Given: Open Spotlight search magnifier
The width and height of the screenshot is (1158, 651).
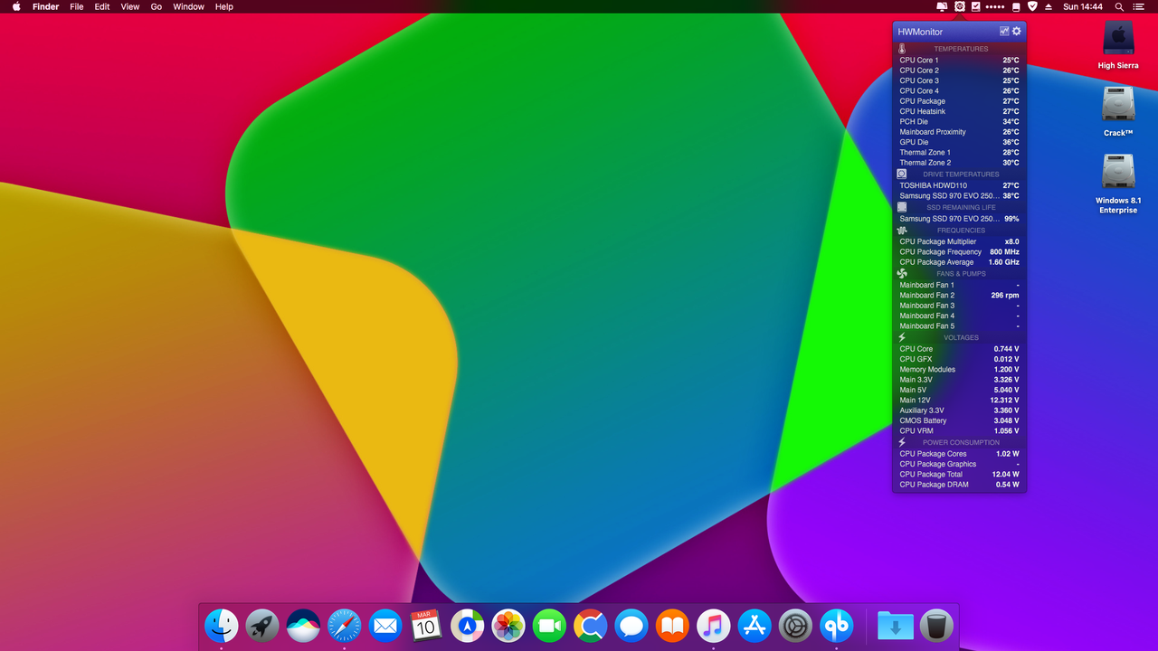Looking at the screenshot, I should click(x=1119, y=6).
